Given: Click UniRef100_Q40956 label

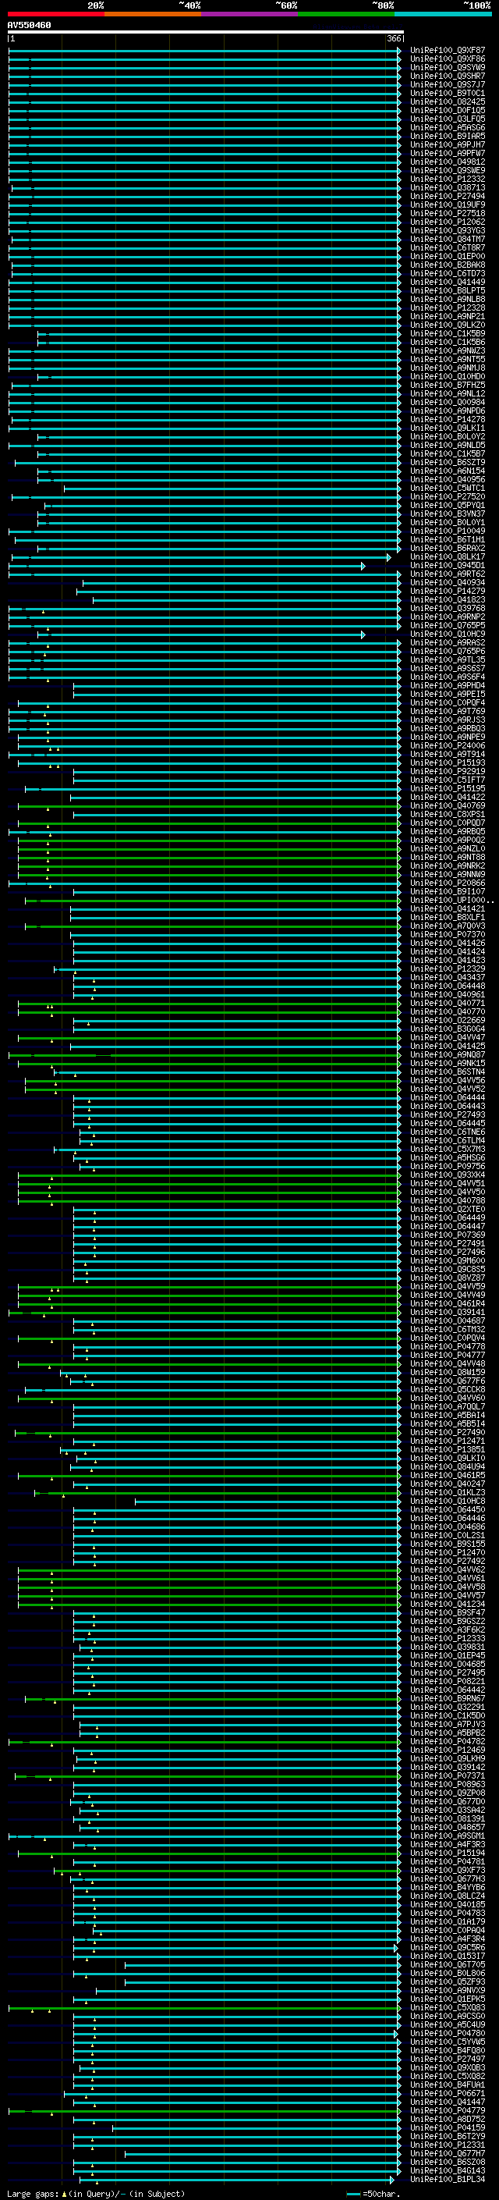Looking at the screenshot, I should coord(448,479).
